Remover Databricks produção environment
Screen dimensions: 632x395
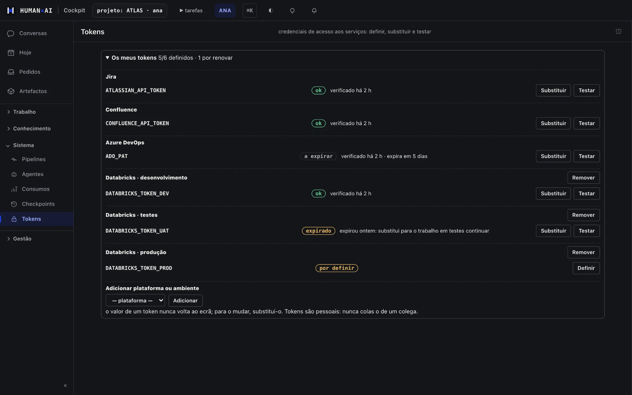point(583,252)
